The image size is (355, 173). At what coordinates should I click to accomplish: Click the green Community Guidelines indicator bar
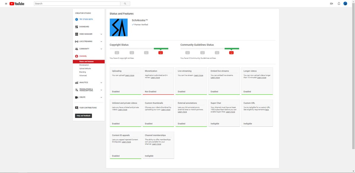coord(232,49)
